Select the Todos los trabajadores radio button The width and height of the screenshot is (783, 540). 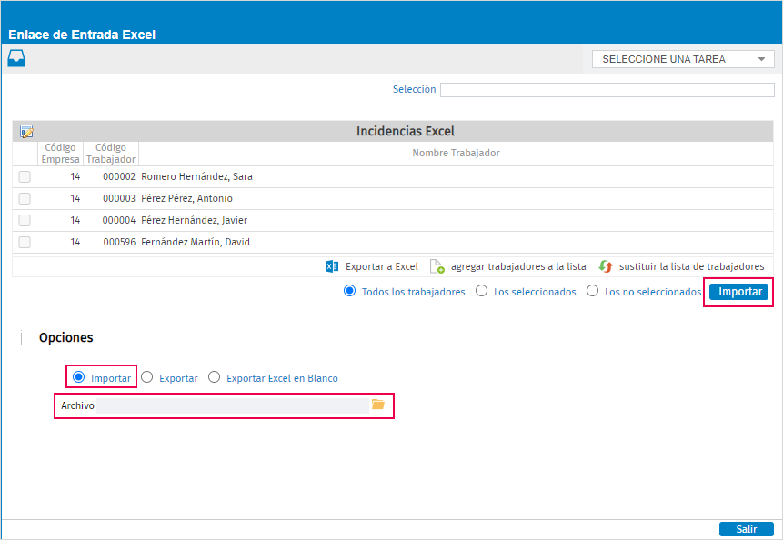click(349, 291)
